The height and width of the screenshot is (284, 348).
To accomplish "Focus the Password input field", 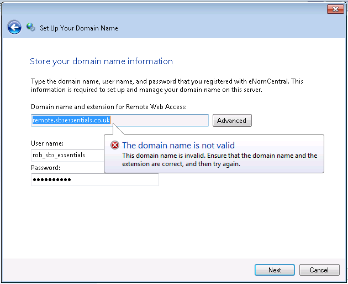I will [94, 180].
